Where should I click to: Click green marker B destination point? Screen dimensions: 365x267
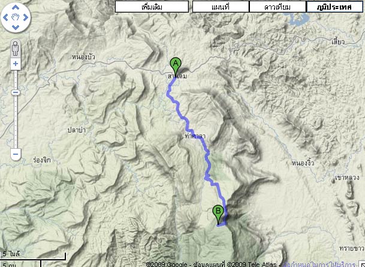tap(218, 215)
